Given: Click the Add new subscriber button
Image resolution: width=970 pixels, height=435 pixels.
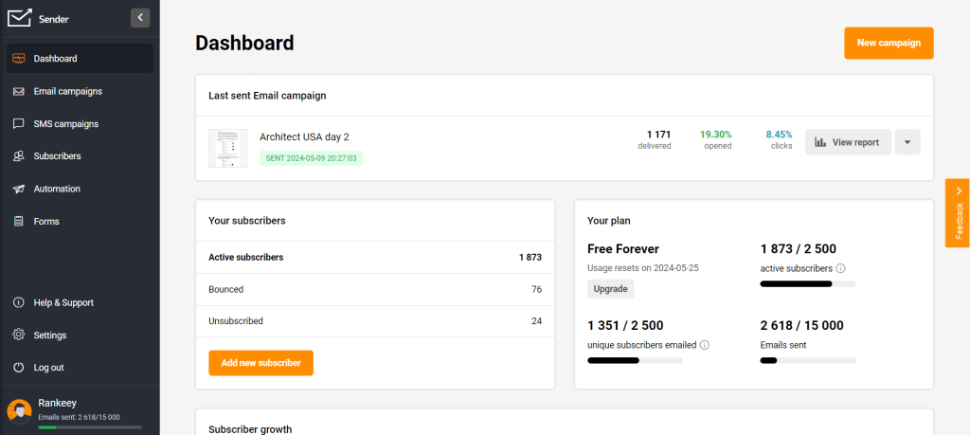Looking at the screenshot, I should [260, 363].
